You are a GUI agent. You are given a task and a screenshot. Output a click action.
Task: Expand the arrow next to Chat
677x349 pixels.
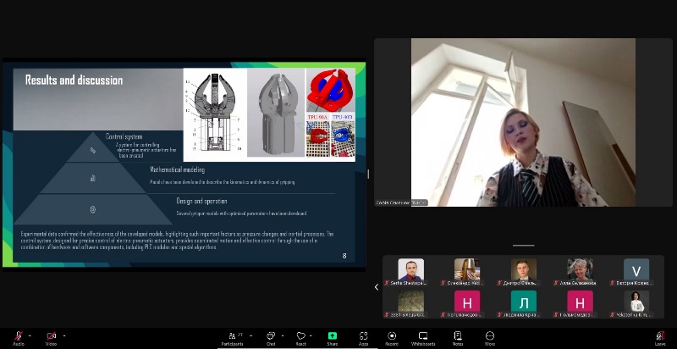coord(283,335)
